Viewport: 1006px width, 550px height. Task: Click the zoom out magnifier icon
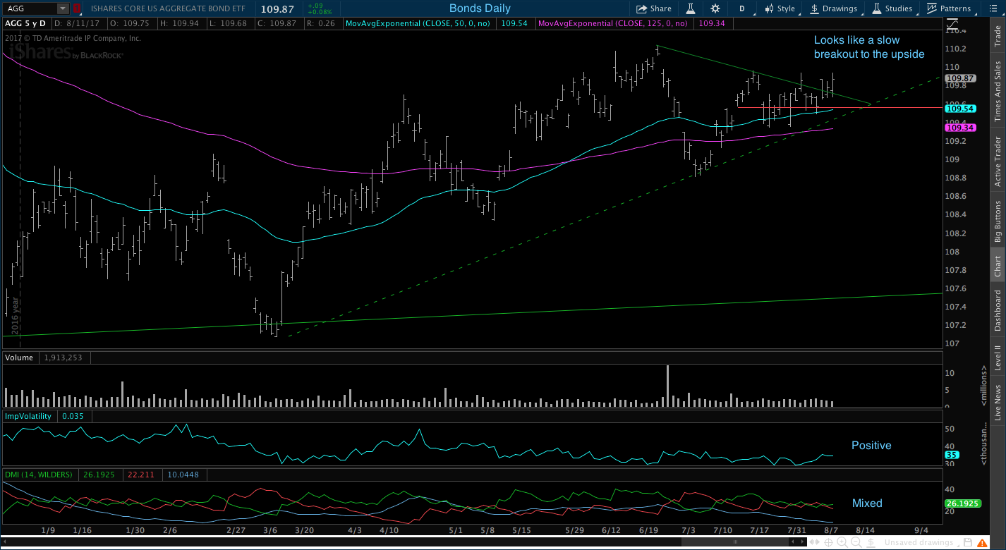coord(856,542)
